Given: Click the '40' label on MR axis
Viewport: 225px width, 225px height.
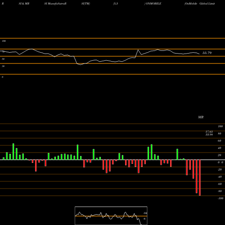Looking at the screenshot, I should click(220, 148).
